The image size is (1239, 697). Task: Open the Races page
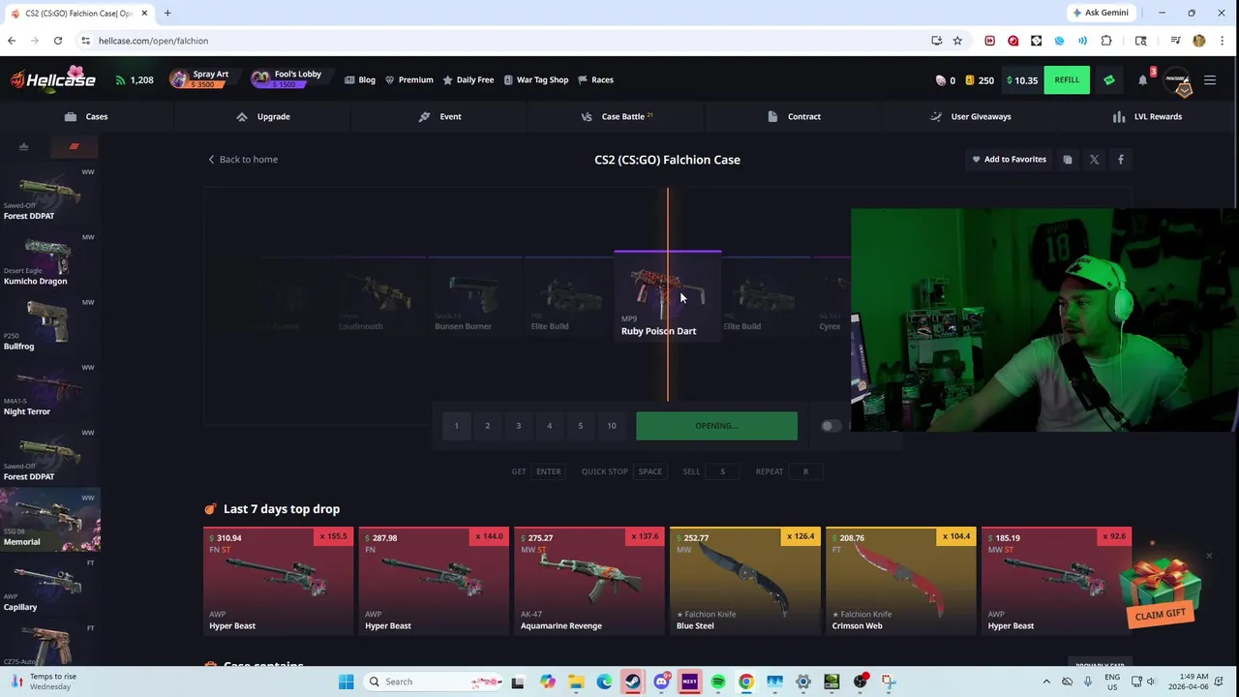click(x=595, y=80)
